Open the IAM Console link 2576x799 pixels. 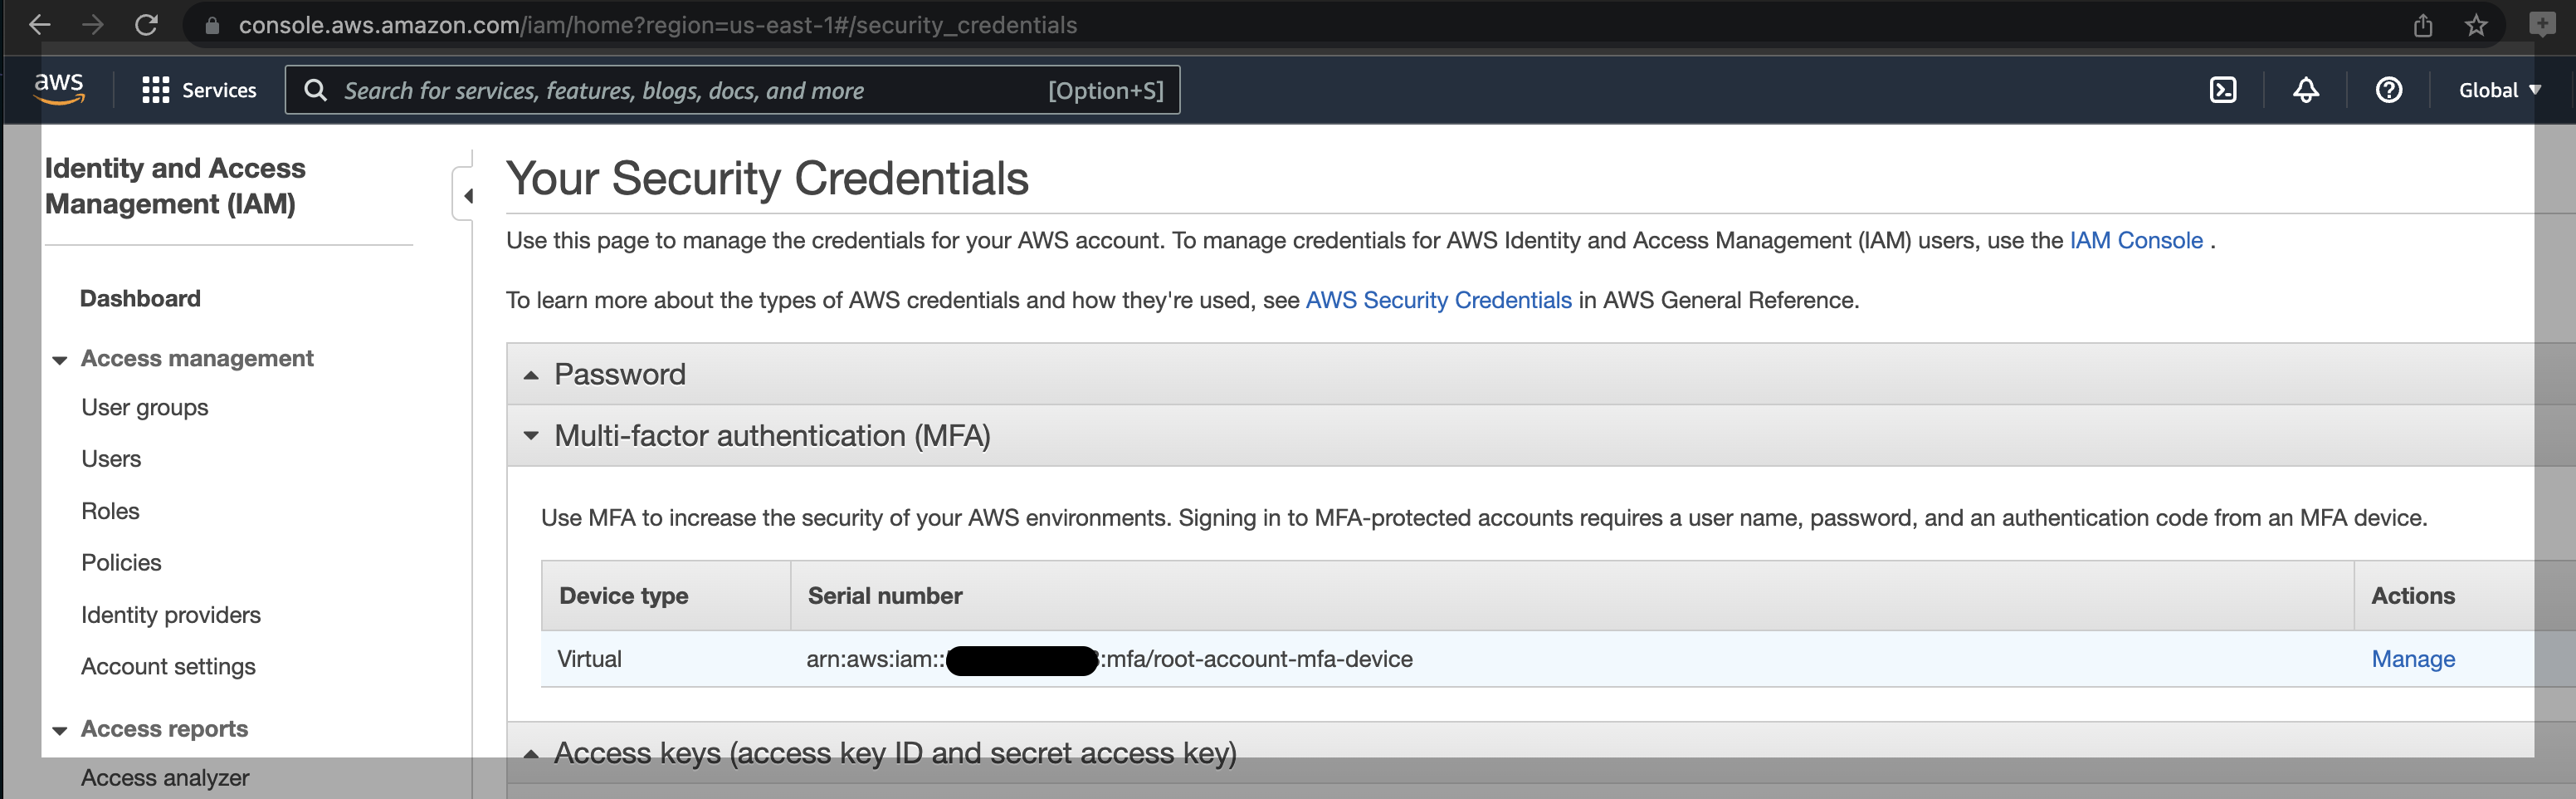click(2135, 240)
